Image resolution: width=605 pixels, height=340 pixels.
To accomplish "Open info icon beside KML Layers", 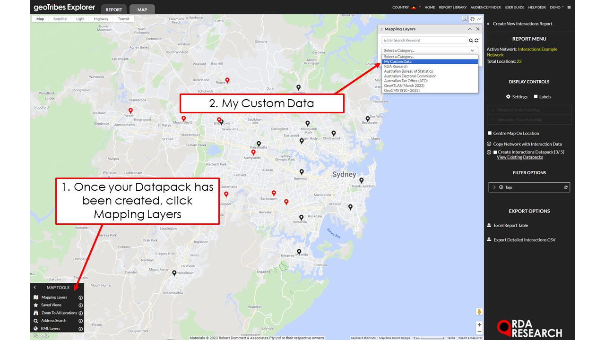I will pyautogui.click(x=80, y=328).
